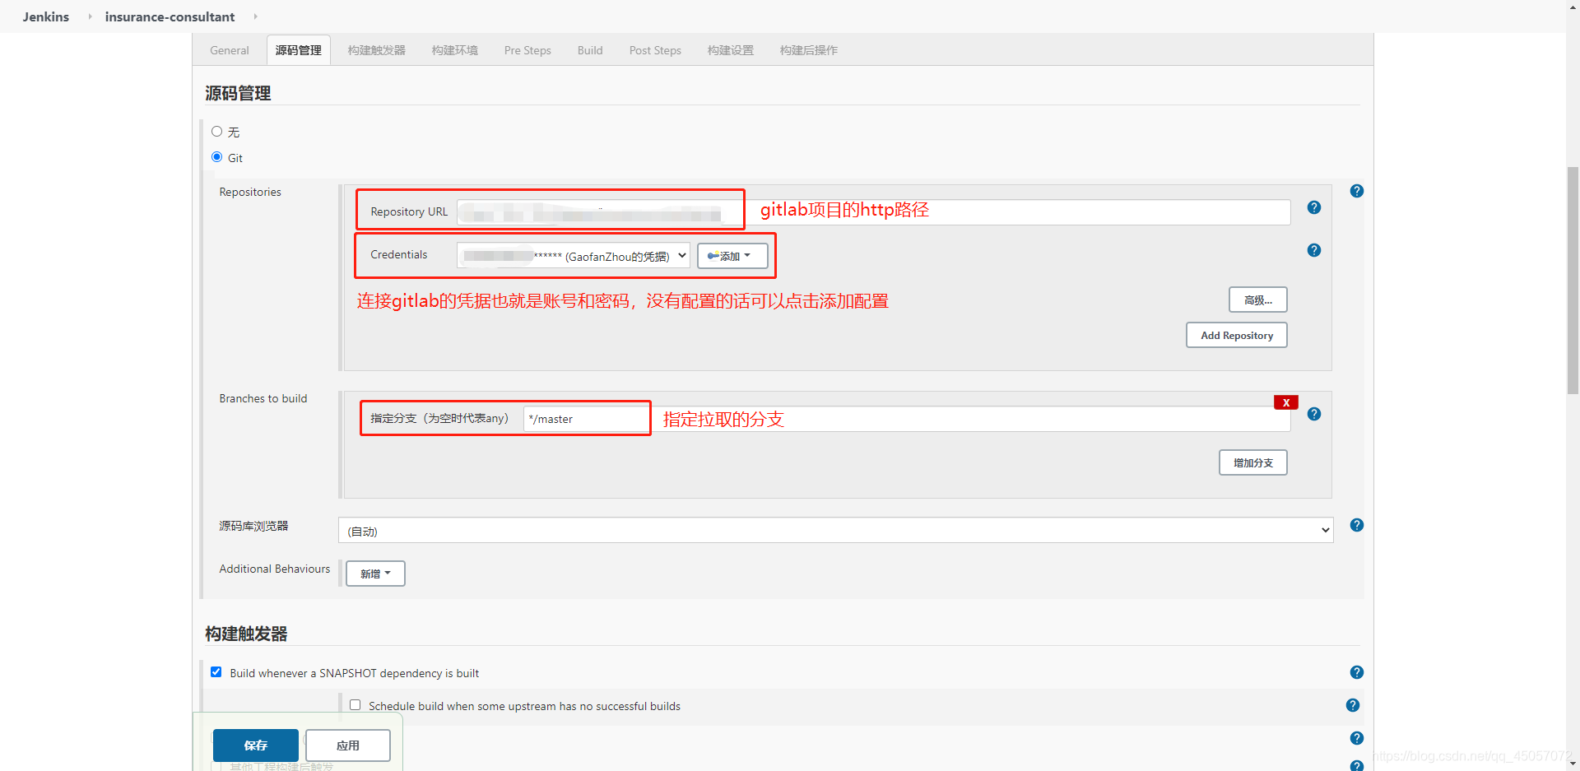Click the Repository URL input field
Viewport: 1580px width, 771px height.
(x=873, y=212)
